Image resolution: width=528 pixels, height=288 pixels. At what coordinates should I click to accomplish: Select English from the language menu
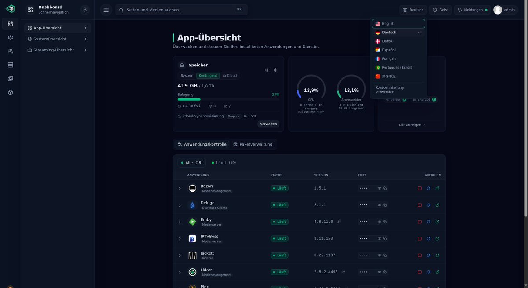[x=399, y=24]
